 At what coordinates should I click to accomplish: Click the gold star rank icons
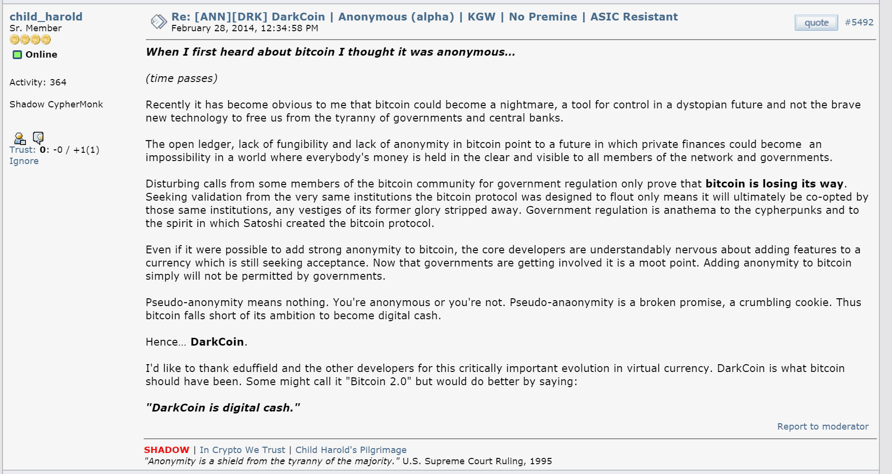[30, 40]
